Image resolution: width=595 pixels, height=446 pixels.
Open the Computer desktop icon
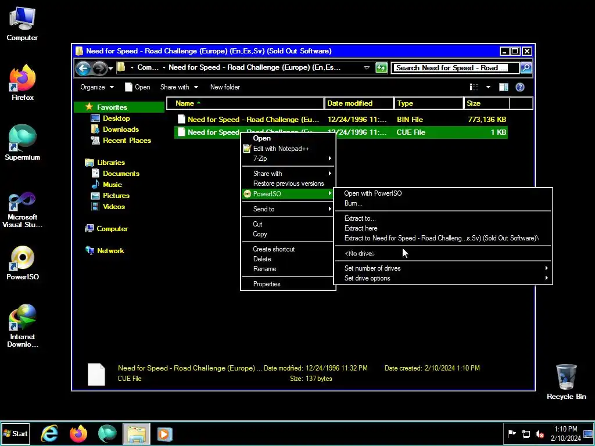coord(22,23)
